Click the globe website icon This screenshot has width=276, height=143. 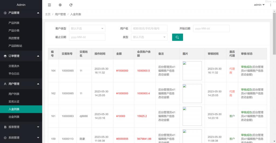(x=60, y=5)
